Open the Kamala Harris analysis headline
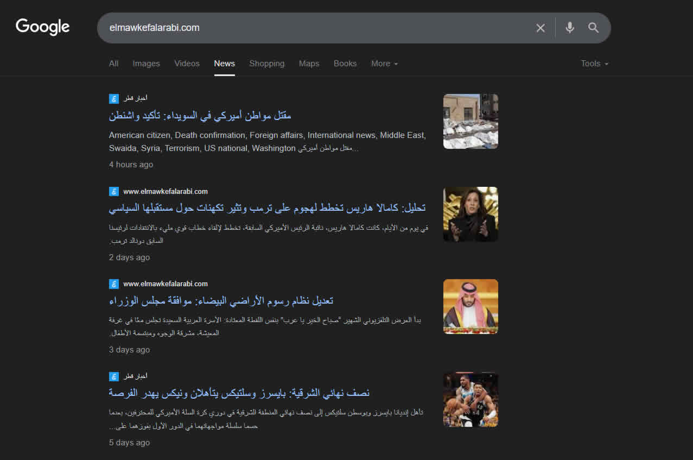 269,207
